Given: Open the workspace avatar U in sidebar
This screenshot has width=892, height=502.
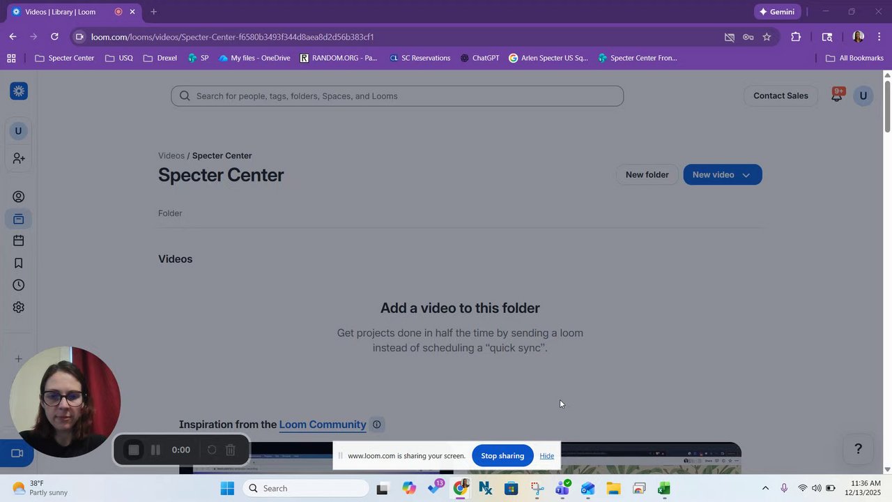Looking at the screenshot, I should point(19,131).
